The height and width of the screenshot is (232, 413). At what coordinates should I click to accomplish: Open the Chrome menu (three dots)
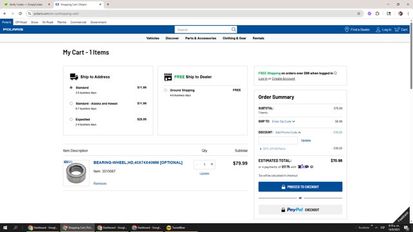tap(408, 14)
